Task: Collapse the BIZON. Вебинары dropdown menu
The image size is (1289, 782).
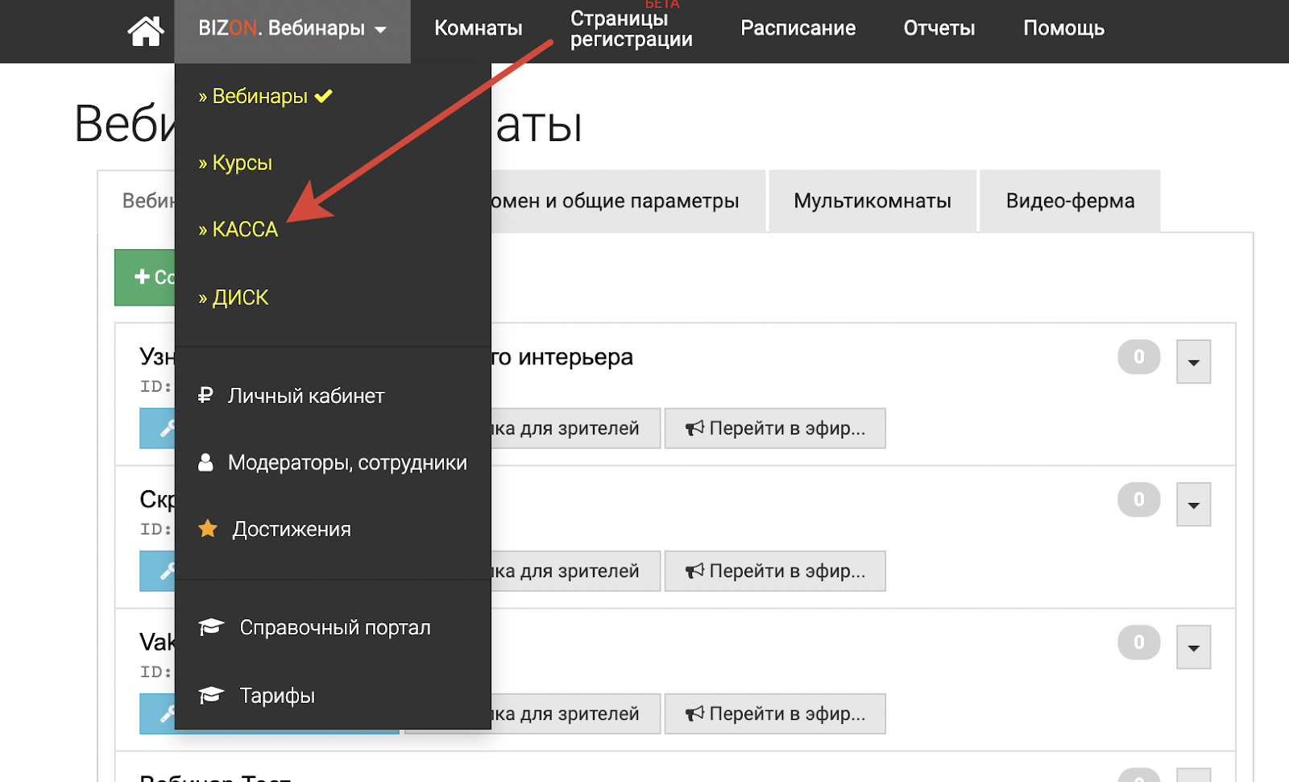Action: [x=292, y=29]
